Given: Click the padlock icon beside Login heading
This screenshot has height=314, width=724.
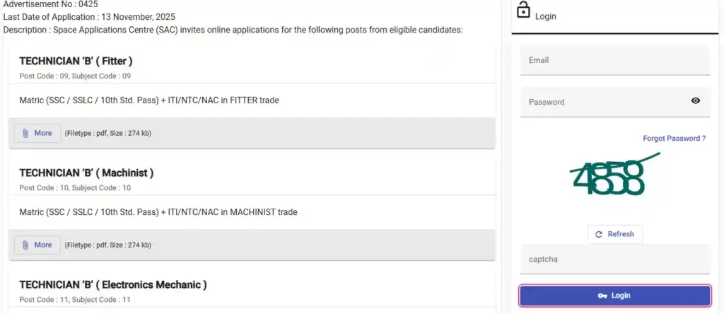Looking at the screenshot, I should (523, 11).
